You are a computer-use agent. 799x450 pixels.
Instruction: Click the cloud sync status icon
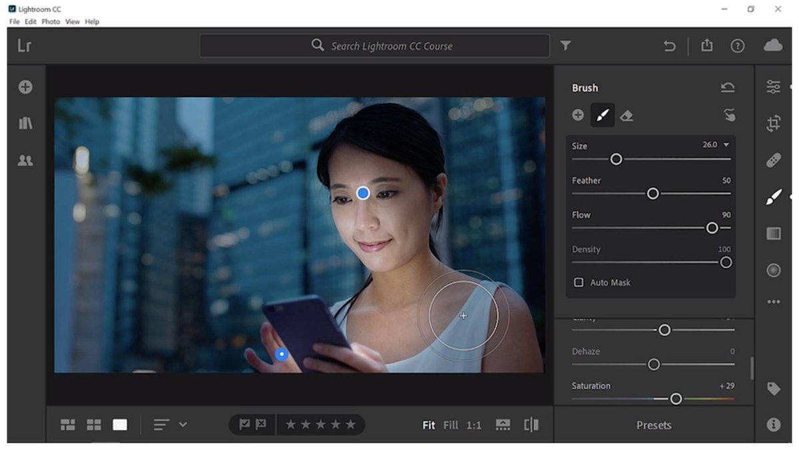[774, 46]
